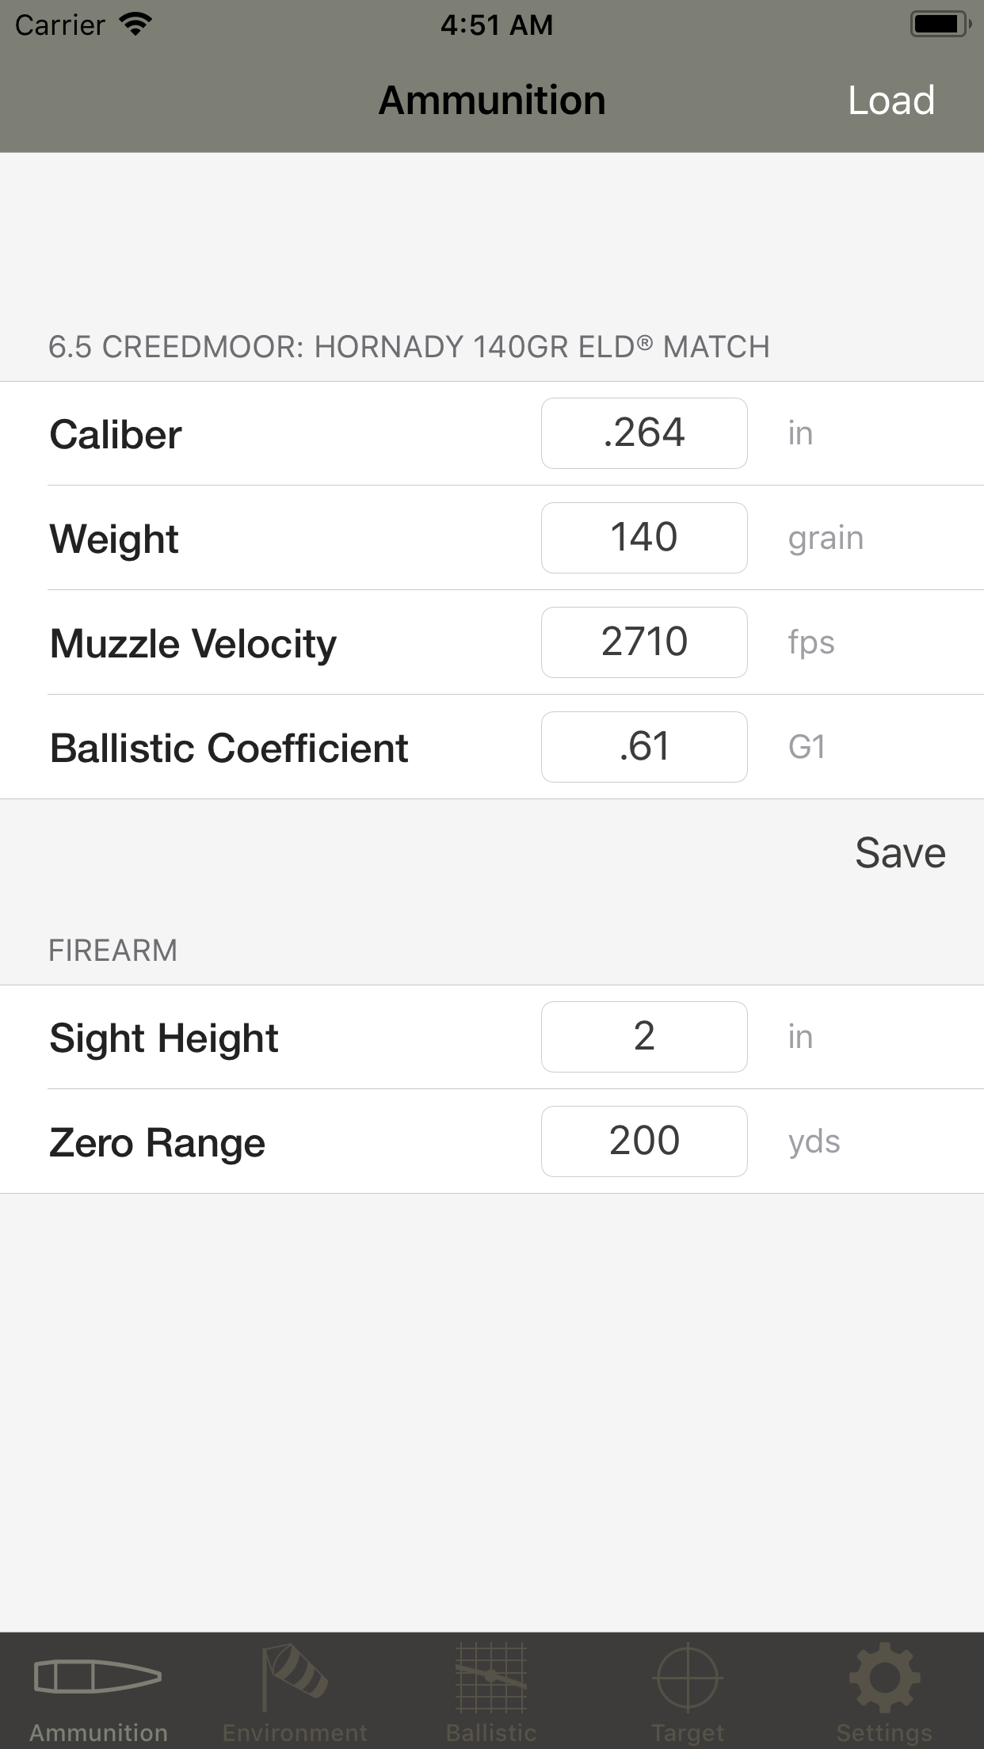Tap the G1 drag model label

coord(807,747)
